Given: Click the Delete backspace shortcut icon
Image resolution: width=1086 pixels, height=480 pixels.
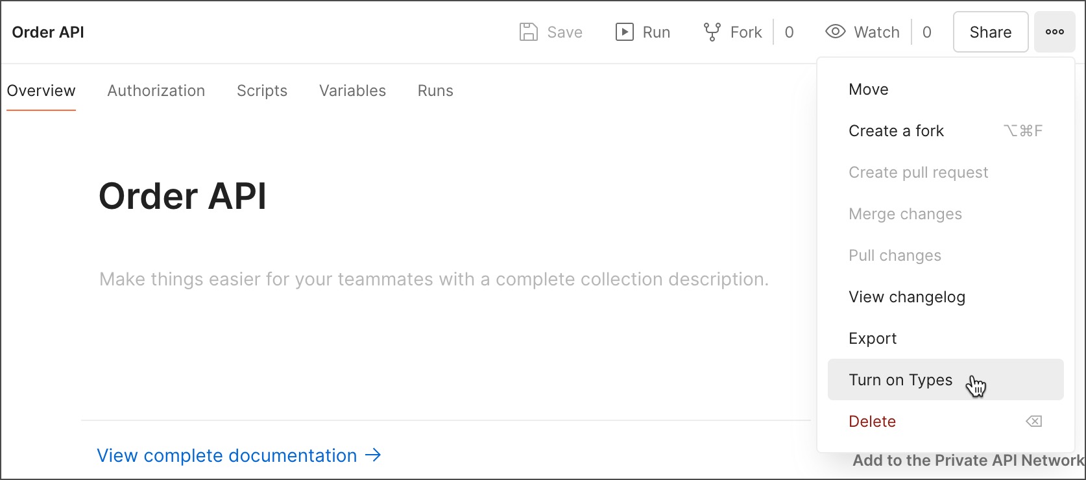Looking at the screenshot, I should point(1033,422).
